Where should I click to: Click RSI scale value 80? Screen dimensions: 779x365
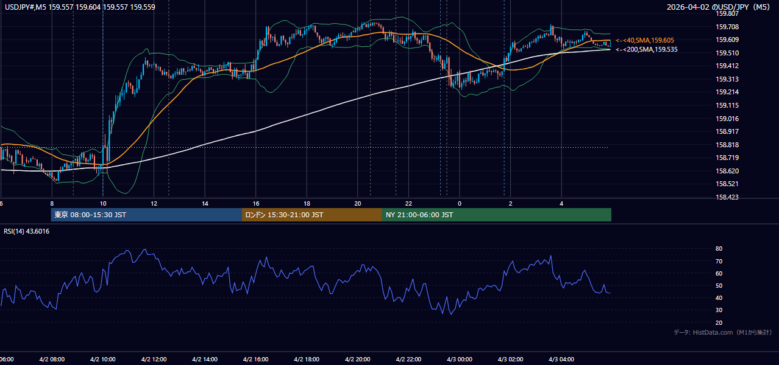coord(719,249)
